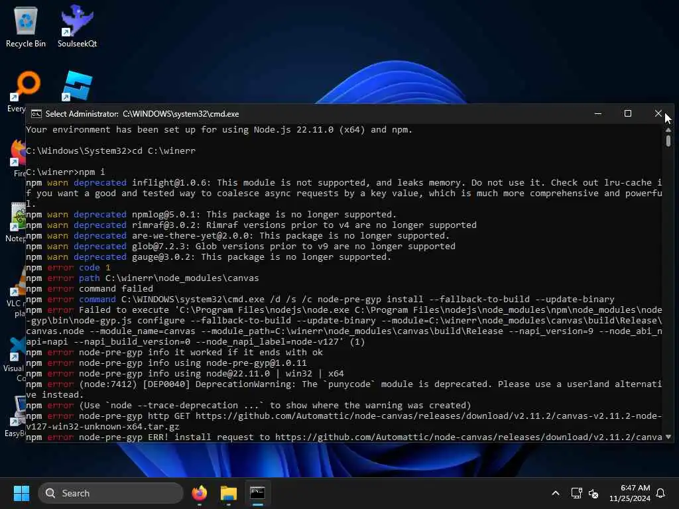Viewport: 679px width, 509px height.
Task: Show hidden system tray icons
Action: click(x=556, y=493)
